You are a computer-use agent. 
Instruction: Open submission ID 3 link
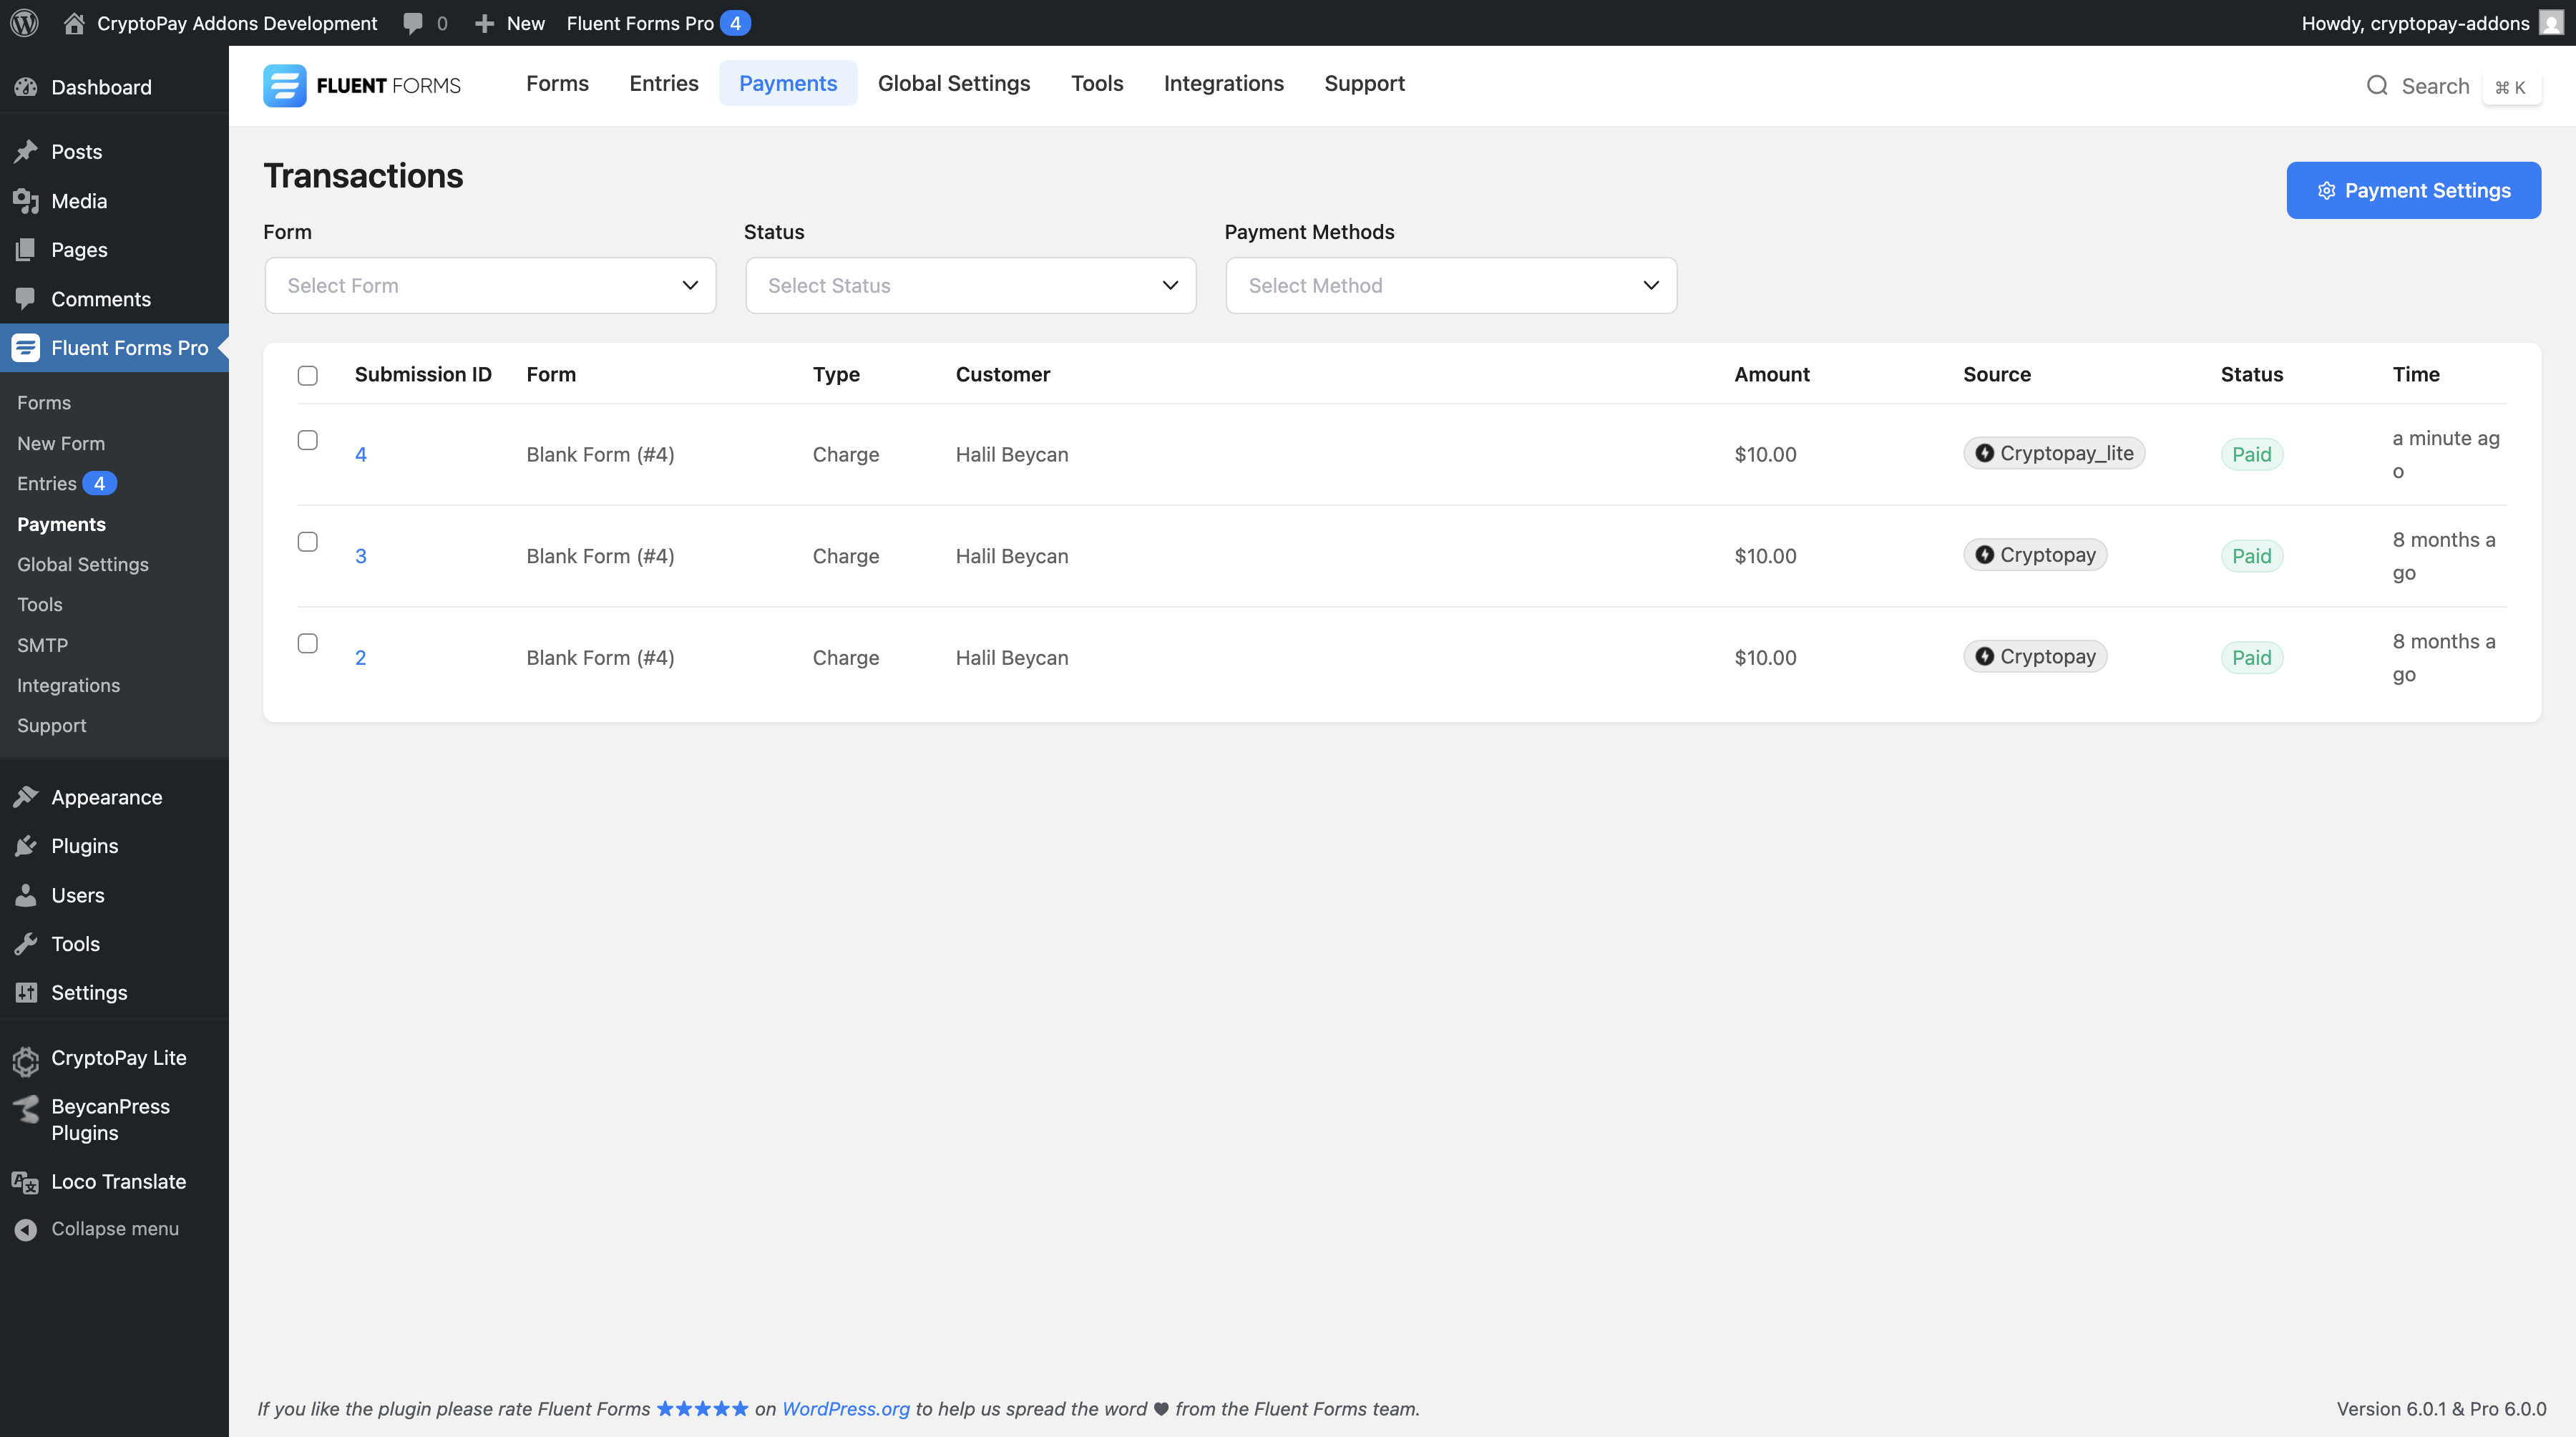(x=361, y=556)
